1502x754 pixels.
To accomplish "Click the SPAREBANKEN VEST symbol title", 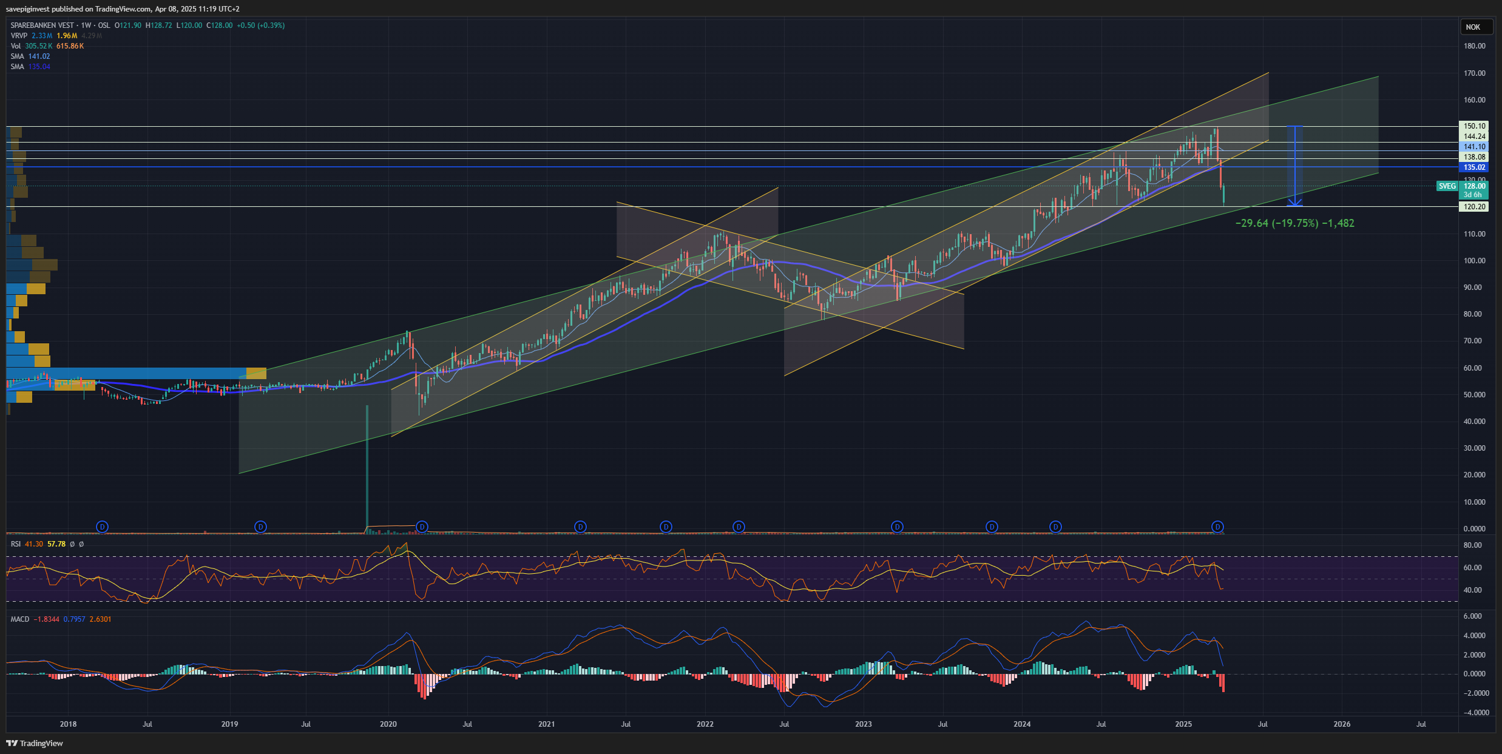I will point(42,25).
